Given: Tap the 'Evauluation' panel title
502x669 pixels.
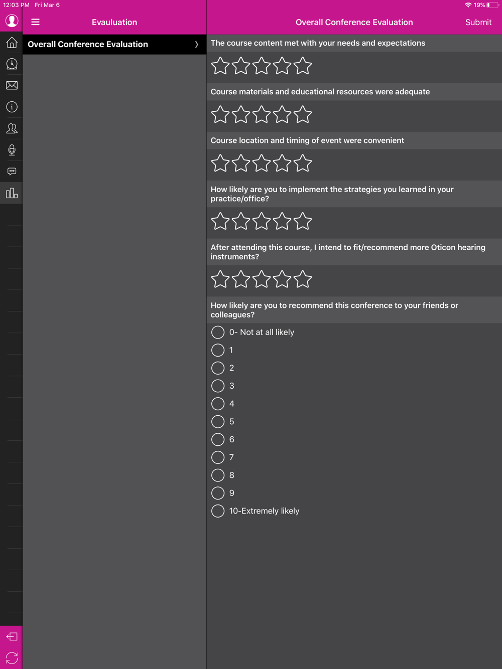Looking at the screenshot, I should point(114,22).
